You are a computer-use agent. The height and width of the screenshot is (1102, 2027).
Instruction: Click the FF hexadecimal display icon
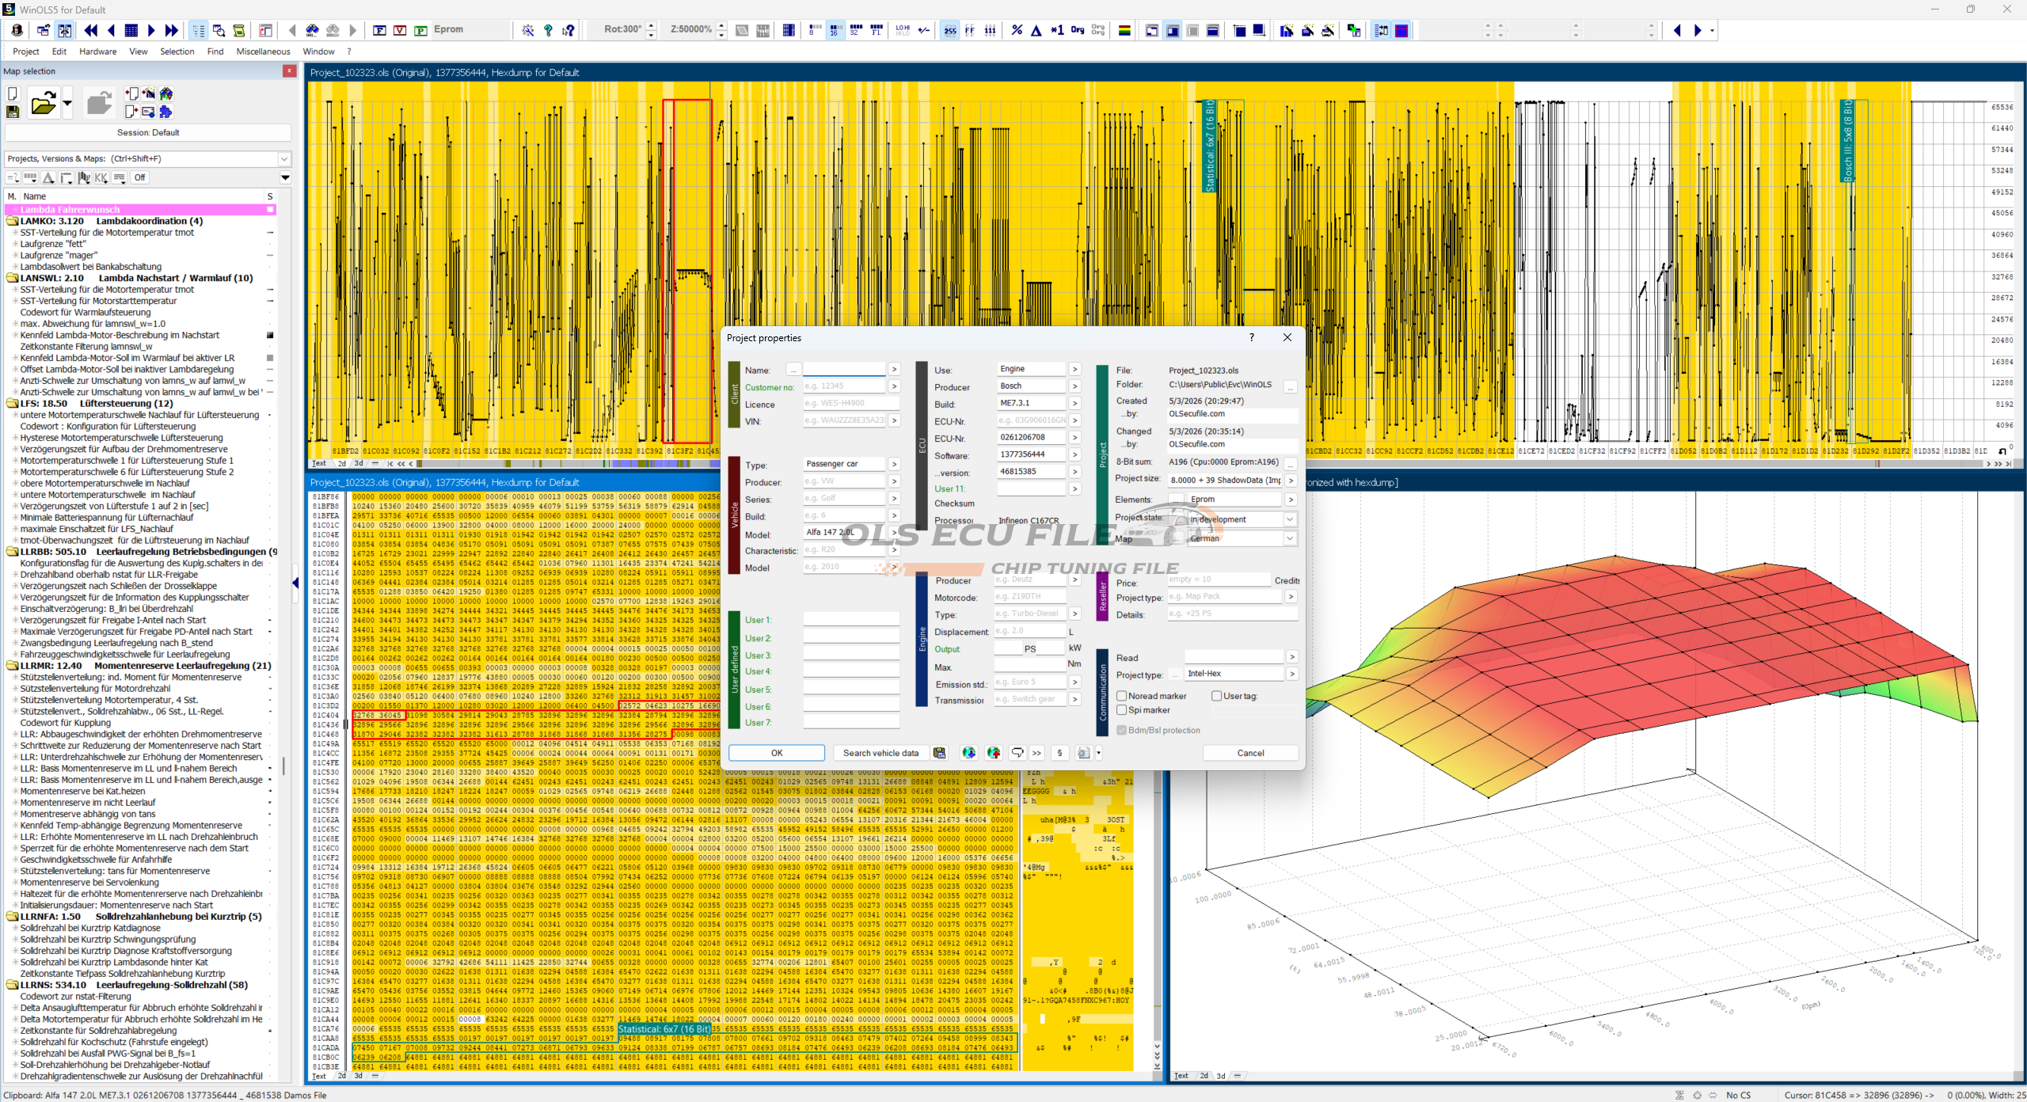click(970, 30)
